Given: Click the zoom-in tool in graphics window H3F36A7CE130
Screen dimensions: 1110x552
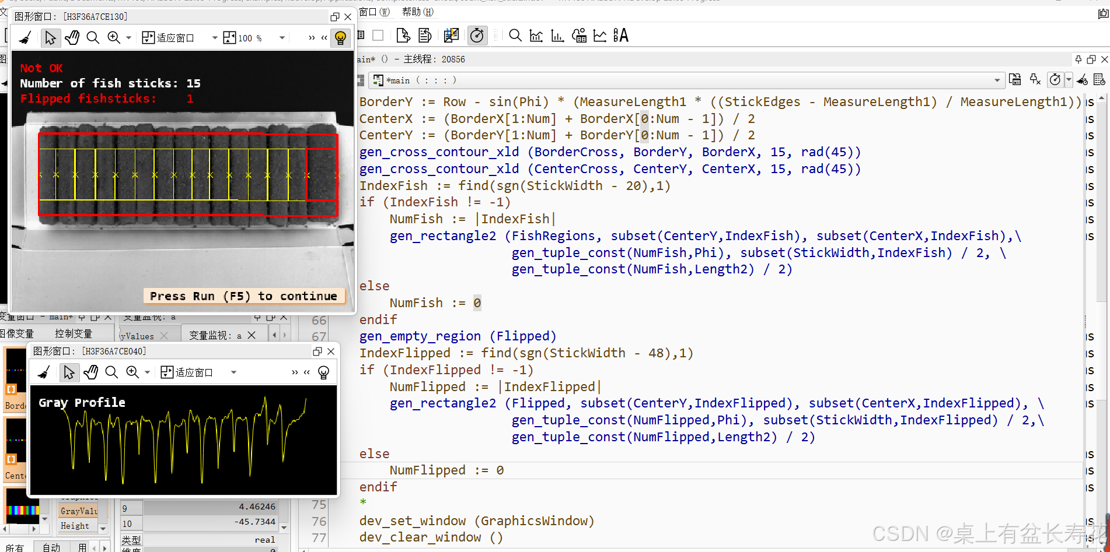Looking at the screenshot, I should (x=114, y=38).
